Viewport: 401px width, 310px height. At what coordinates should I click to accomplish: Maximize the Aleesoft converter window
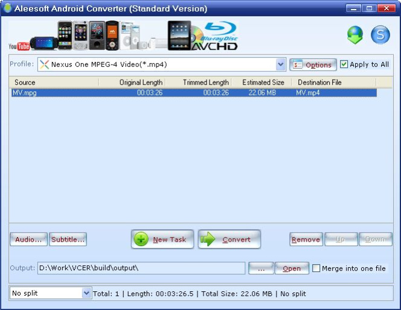click(369, 8)
